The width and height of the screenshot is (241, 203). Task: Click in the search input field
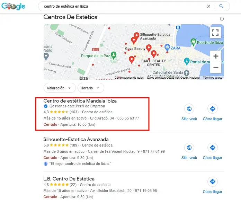123,6
